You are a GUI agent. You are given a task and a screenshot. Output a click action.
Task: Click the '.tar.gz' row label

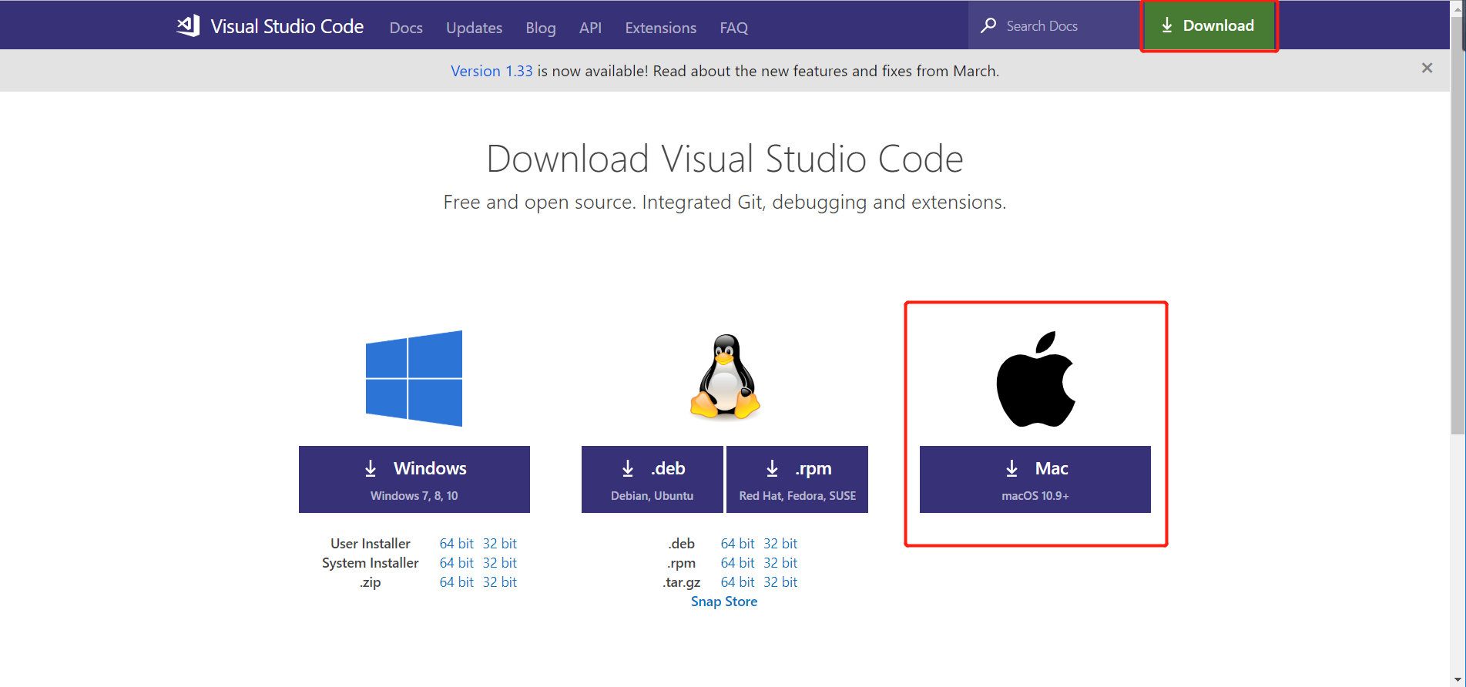pos(682,582)
